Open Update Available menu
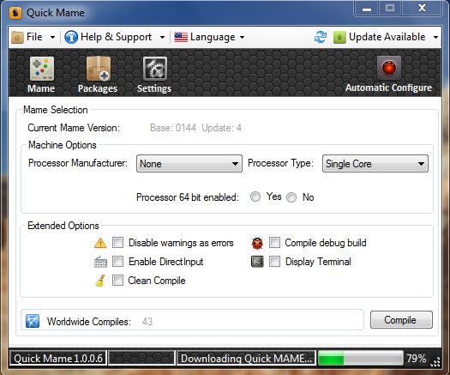The width and height of the screenshot is (450, 375). pyautogui.click(x=387, y=38)
